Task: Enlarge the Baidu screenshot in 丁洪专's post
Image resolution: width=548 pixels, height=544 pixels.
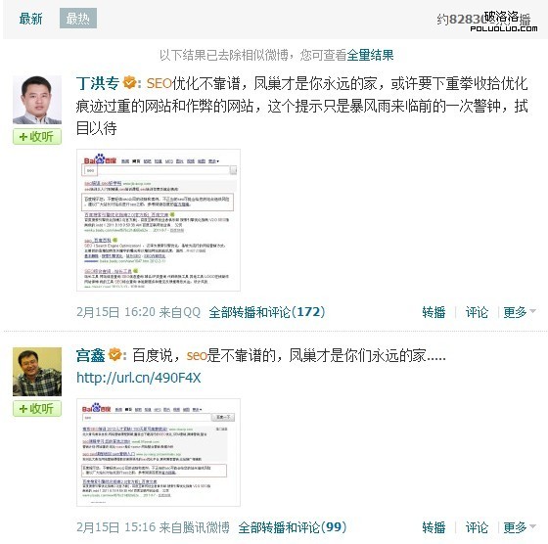Action: tap(159, 220)
